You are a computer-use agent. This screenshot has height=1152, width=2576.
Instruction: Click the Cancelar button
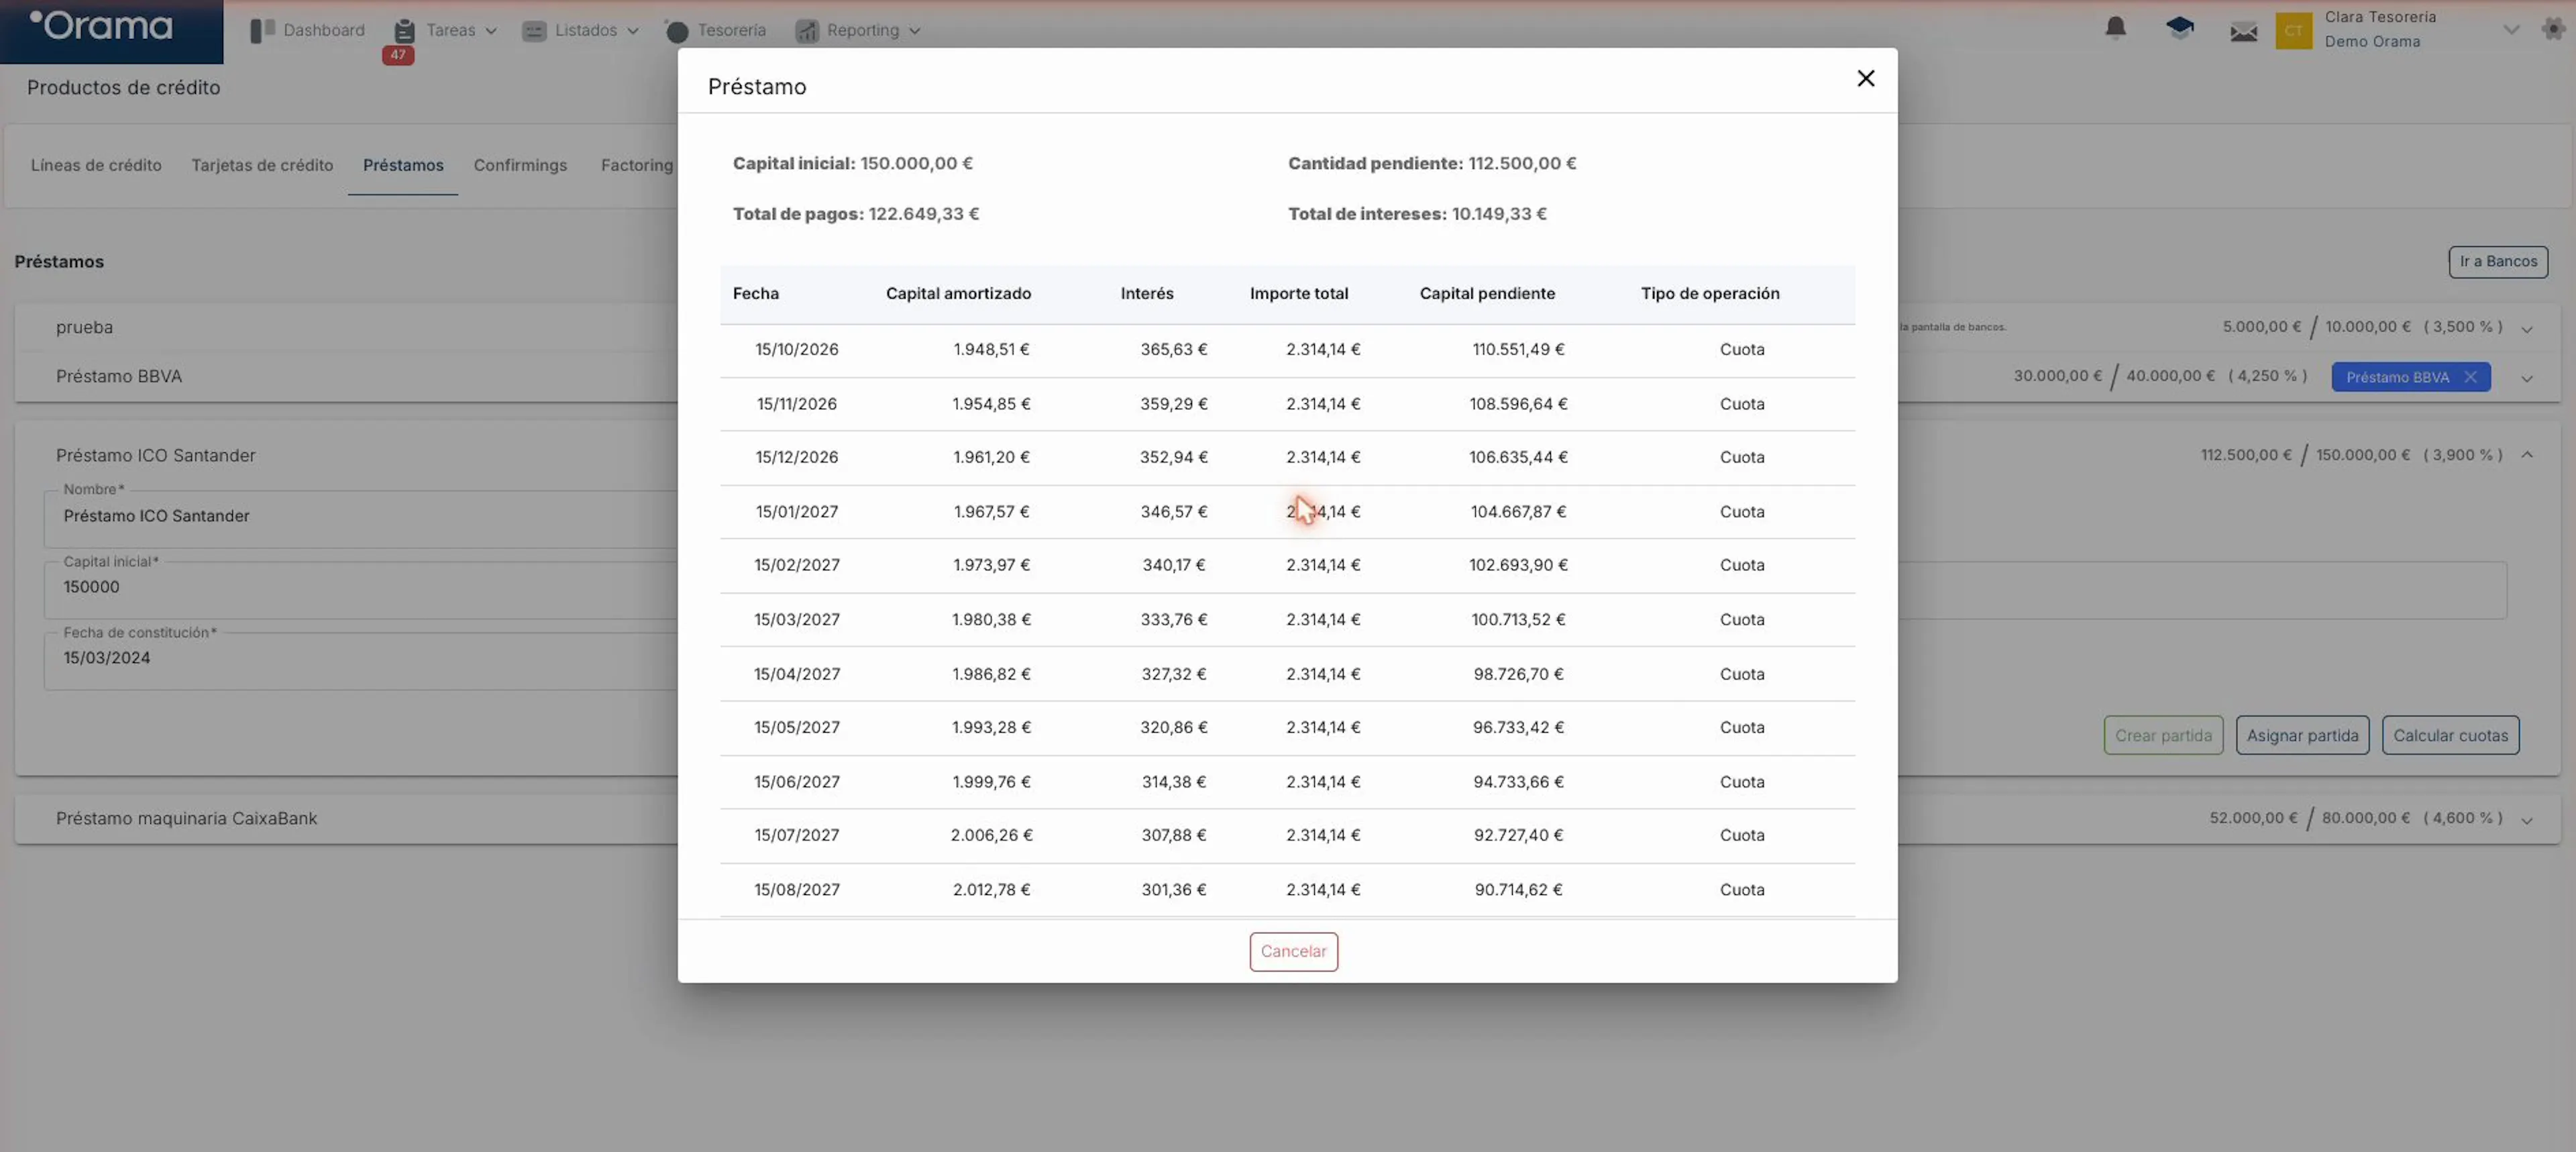[1293, 951]
